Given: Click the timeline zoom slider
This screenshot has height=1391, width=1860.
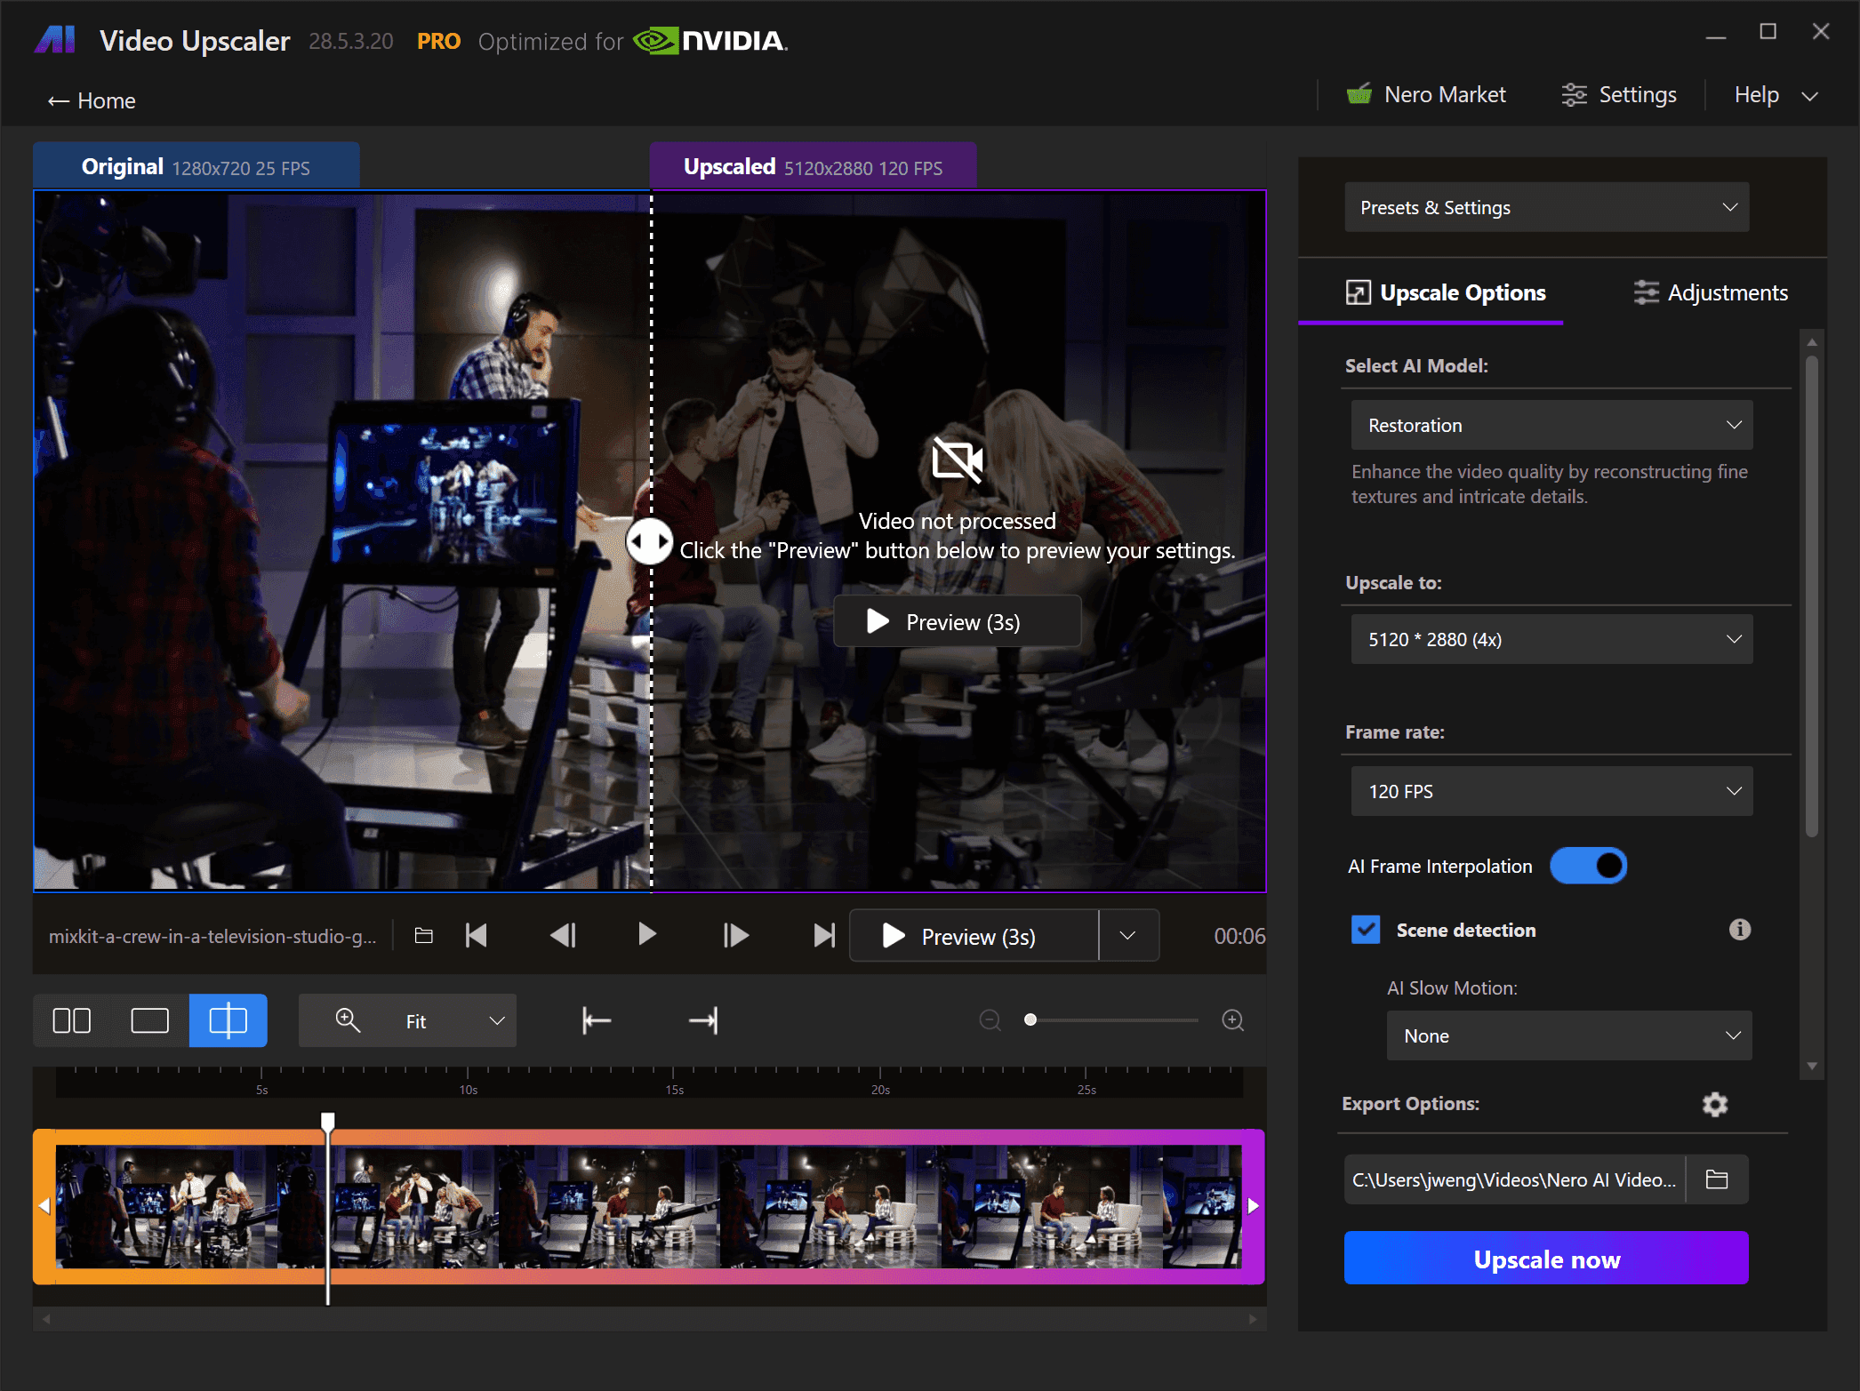Looking at the screenshot, I should (x=1111, y=1020).
